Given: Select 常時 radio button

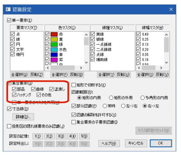Looking at the screenshot, I should click(x=105, y=106).
